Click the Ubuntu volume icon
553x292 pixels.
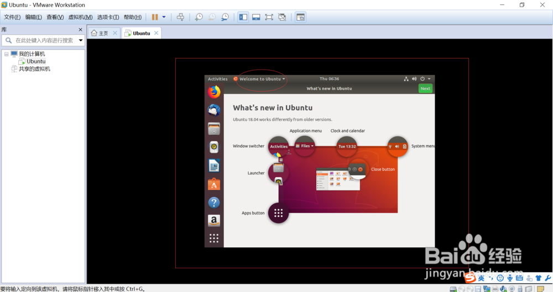pyautogui.click(x=414, y=79)
